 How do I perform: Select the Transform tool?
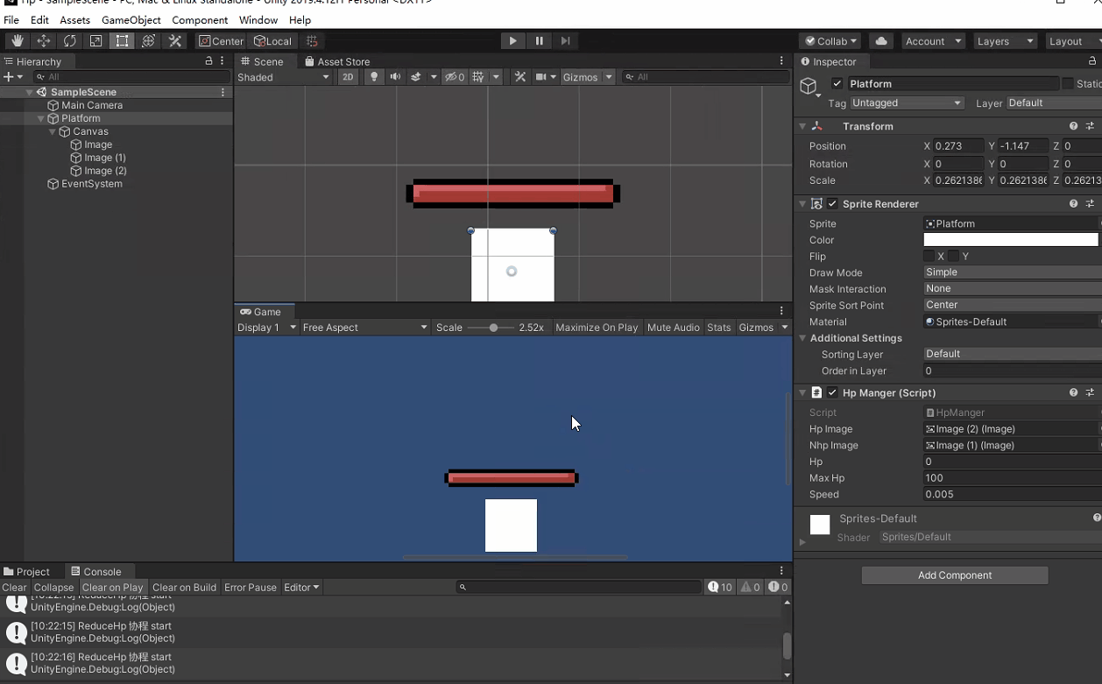click(x=148, y=41)
